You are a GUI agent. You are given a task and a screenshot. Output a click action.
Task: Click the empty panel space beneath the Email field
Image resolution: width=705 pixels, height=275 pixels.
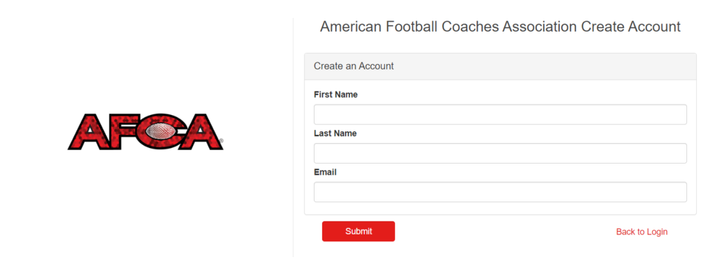[x=500, y=208]
